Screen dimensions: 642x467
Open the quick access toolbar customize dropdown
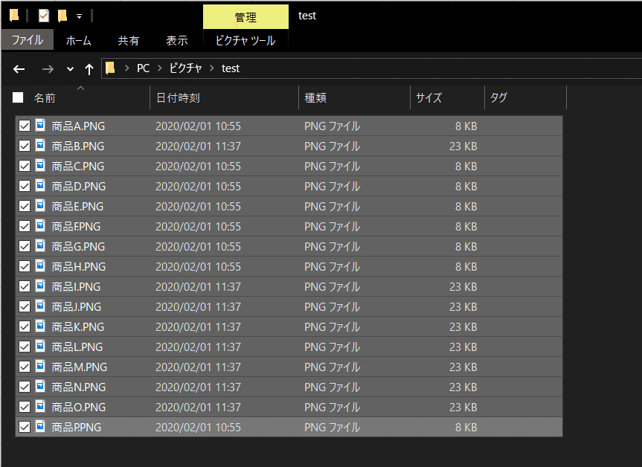point(79,16)
